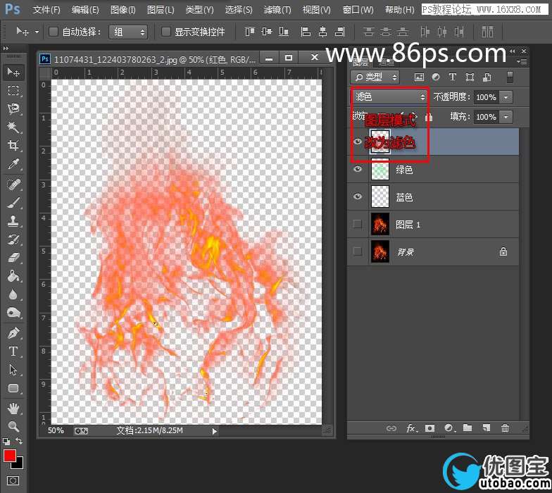Open the 窗口(W) menu
The width and height of the screenshot is (552, 493).
358,10
